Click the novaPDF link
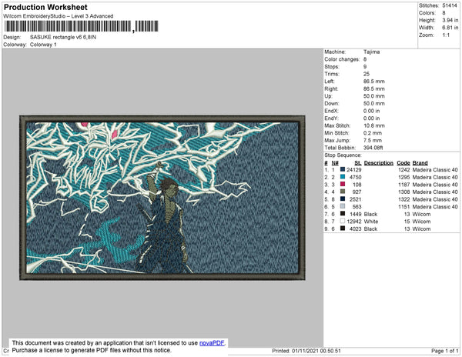The height and width of the screenshot is (357, 462). 212,343
